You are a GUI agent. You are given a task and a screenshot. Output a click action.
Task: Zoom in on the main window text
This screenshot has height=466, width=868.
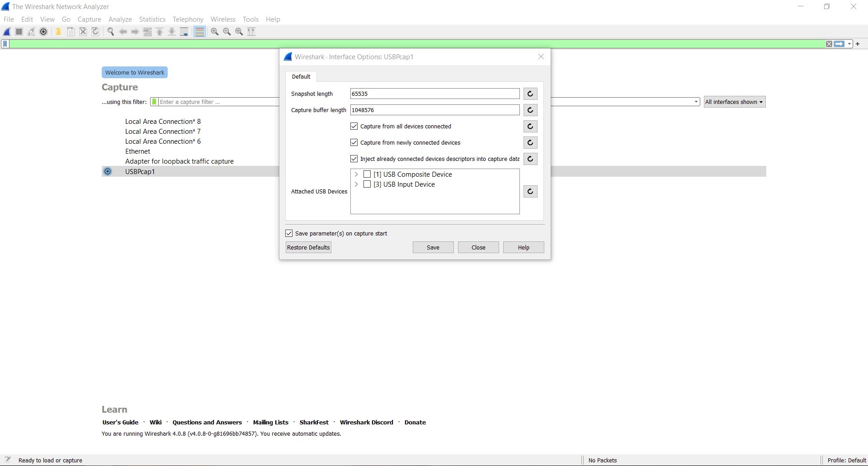click(x=215, y=32)
